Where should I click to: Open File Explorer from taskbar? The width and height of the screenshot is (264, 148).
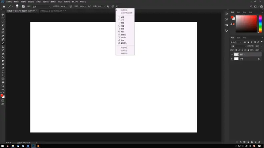click(x=13, y=146)
